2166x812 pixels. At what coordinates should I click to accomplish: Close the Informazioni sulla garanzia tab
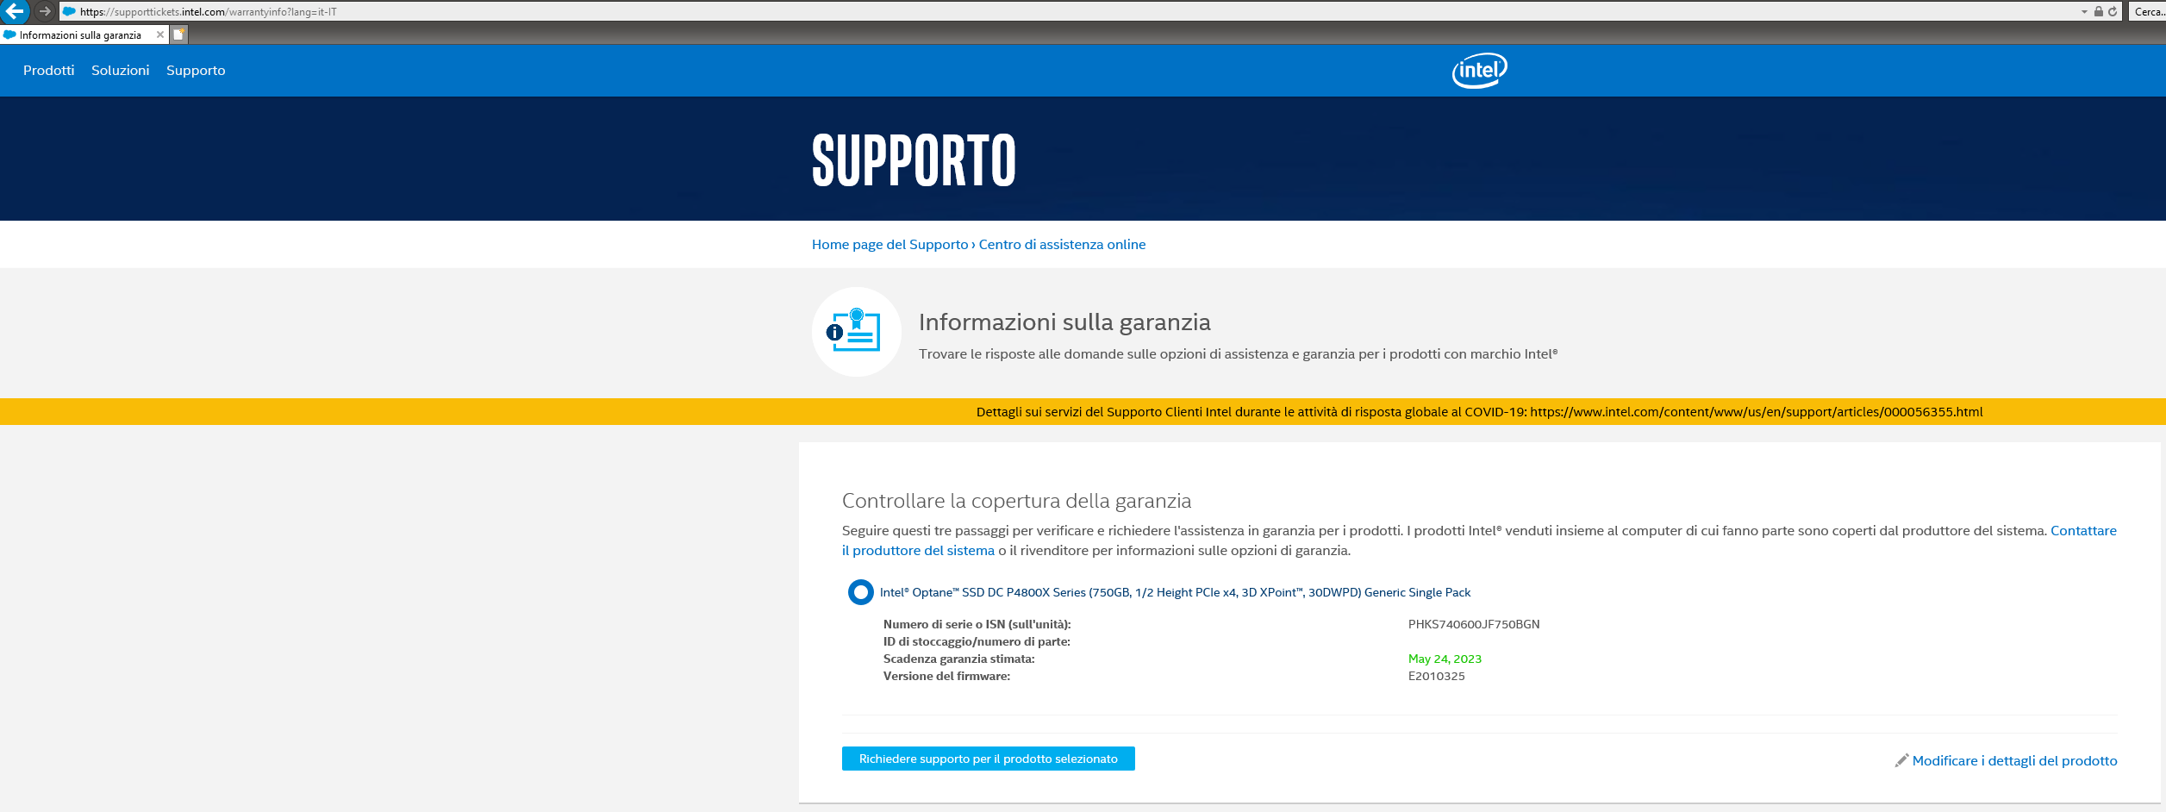[x=160, y=34]
